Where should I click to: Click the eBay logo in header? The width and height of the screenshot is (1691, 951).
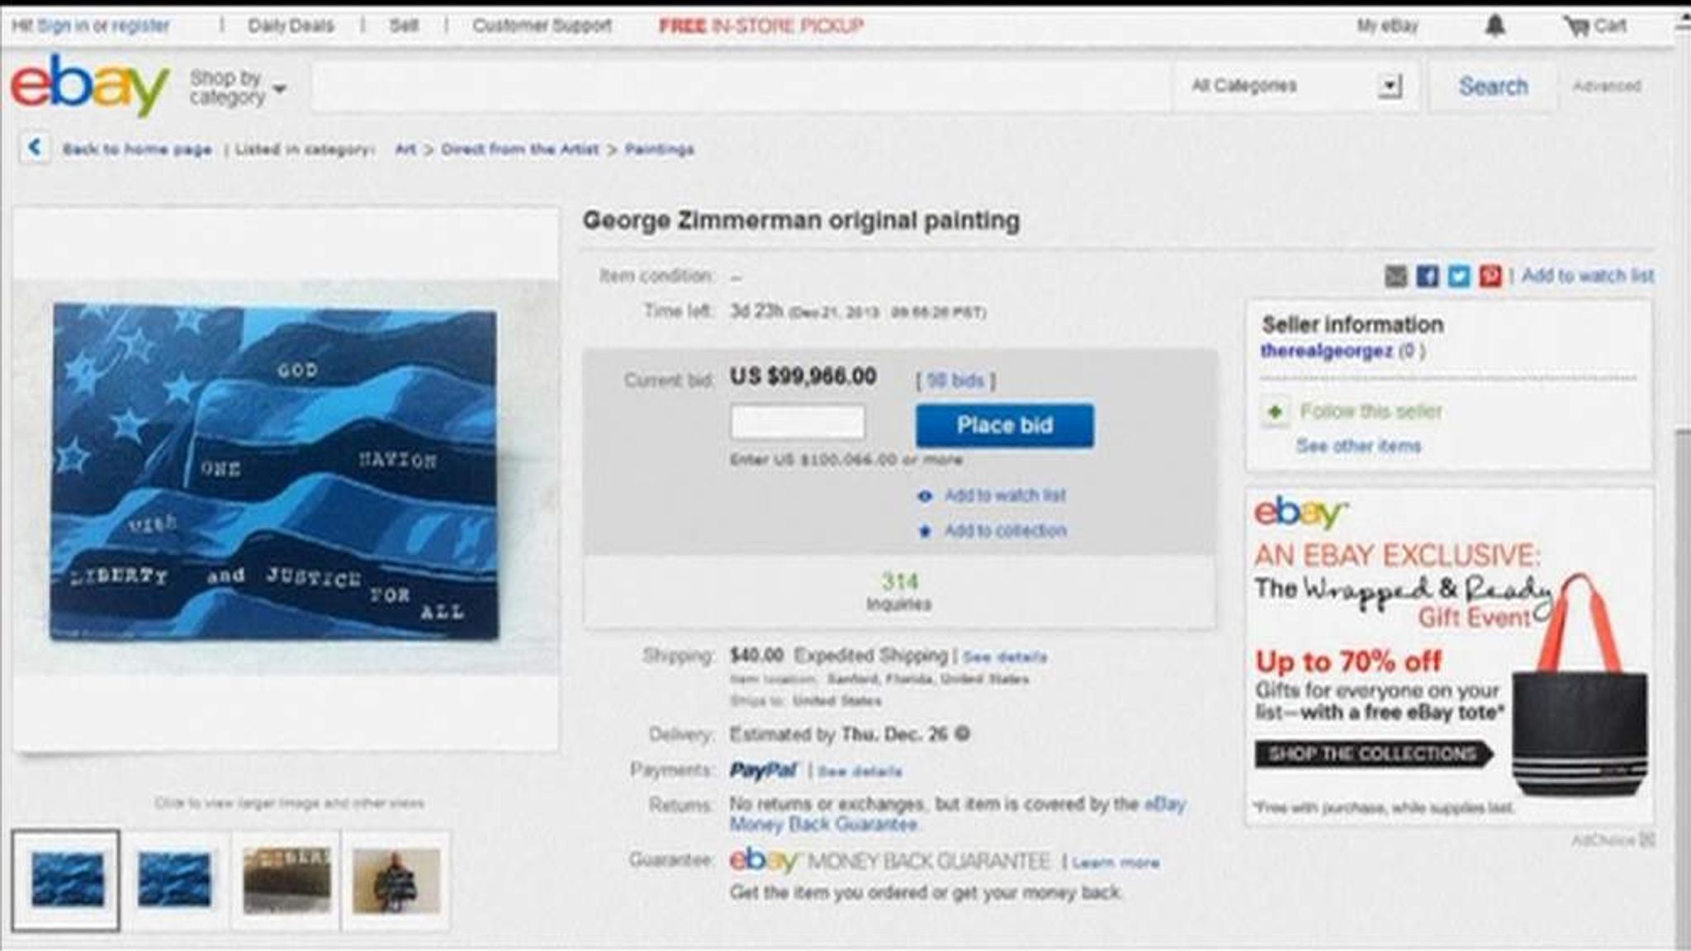point(90,84)
